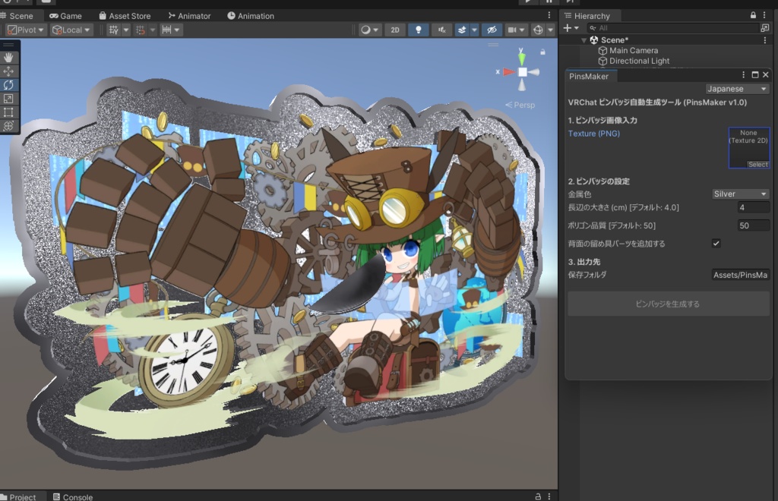Screen dimensions: 778x501
Task: Select the Scale tool
Action: pyautogui.click(x=9, y=99)
